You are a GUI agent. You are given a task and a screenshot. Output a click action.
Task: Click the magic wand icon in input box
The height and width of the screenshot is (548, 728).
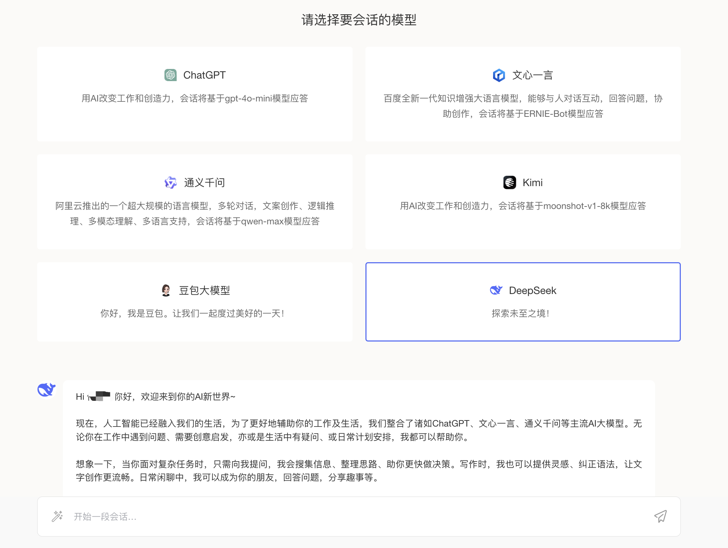(x=58, y=516)
